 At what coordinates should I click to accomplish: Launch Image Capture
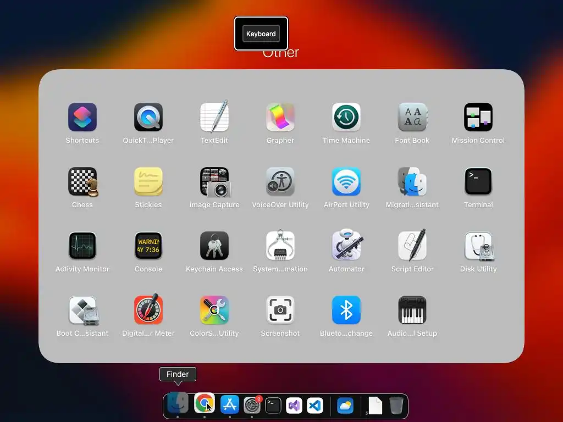point(214,181)
